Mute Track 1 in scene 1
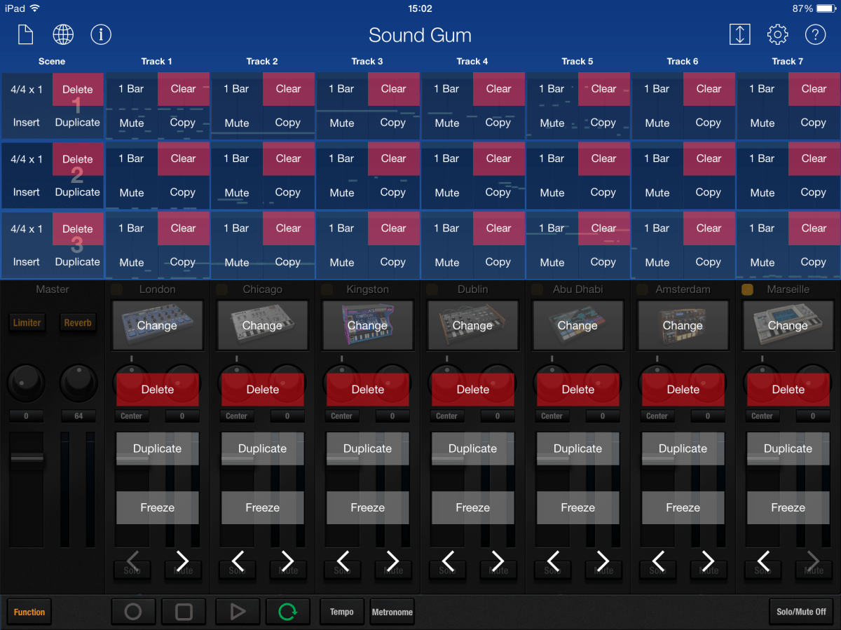The height and width of the screenshot is (630, 841). pos(132,123)
